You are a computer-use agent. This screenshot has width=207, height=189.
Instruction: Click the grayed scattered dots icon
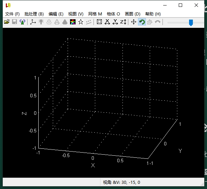click(x=89, y=22)
